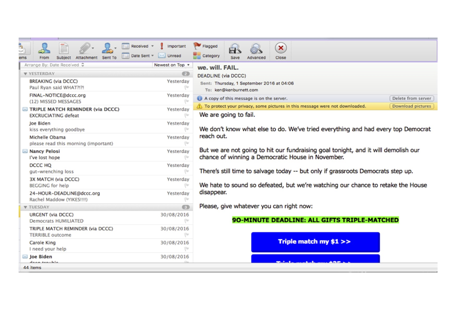
Task: Click the Delete from server button
Action: point(412,98)
